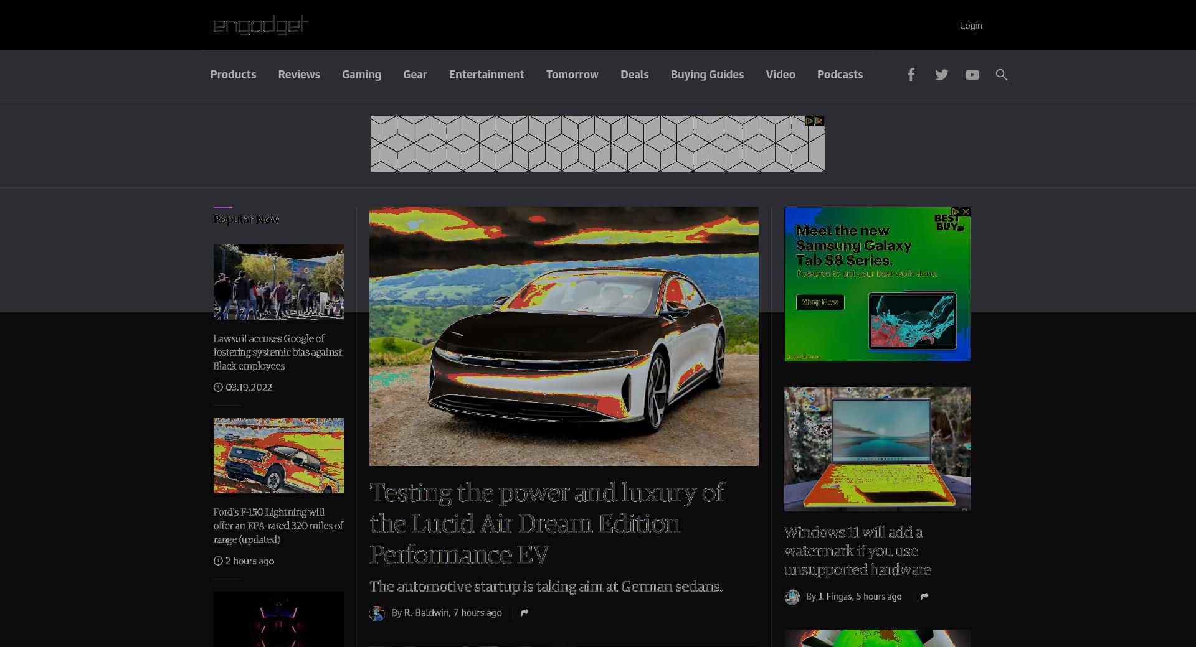Open Ford F-150 Lightning article headline
1196x647 pixels.
coord(278,526)
